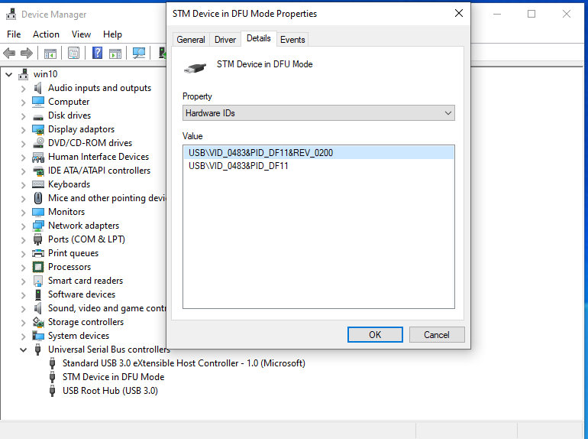
Task: Close the STM Device Properties dialog
Action: (x=459, y=14)
